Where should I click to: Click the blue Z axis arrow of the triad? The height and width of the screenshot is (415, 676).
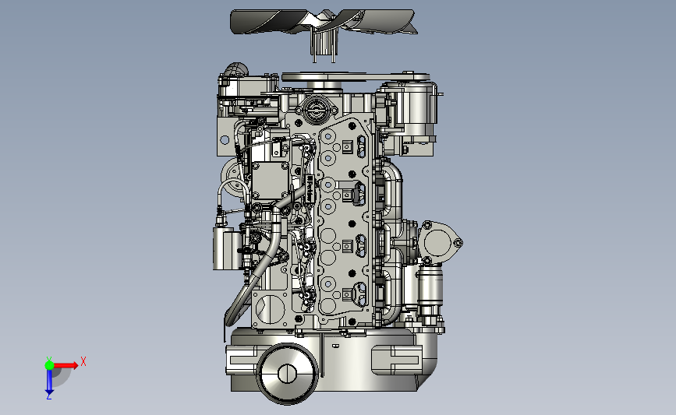(x=49, y=382)
